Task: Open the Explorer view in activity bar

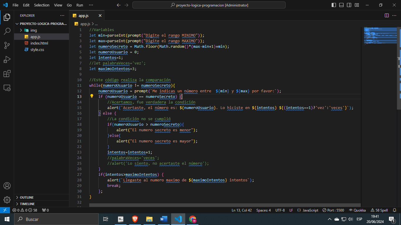Action: tap(7, 17)
